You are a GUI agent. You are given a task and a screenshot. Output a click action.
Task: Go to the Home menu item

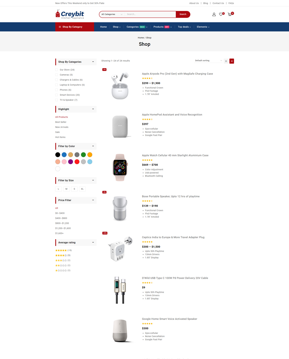[103, 27]
